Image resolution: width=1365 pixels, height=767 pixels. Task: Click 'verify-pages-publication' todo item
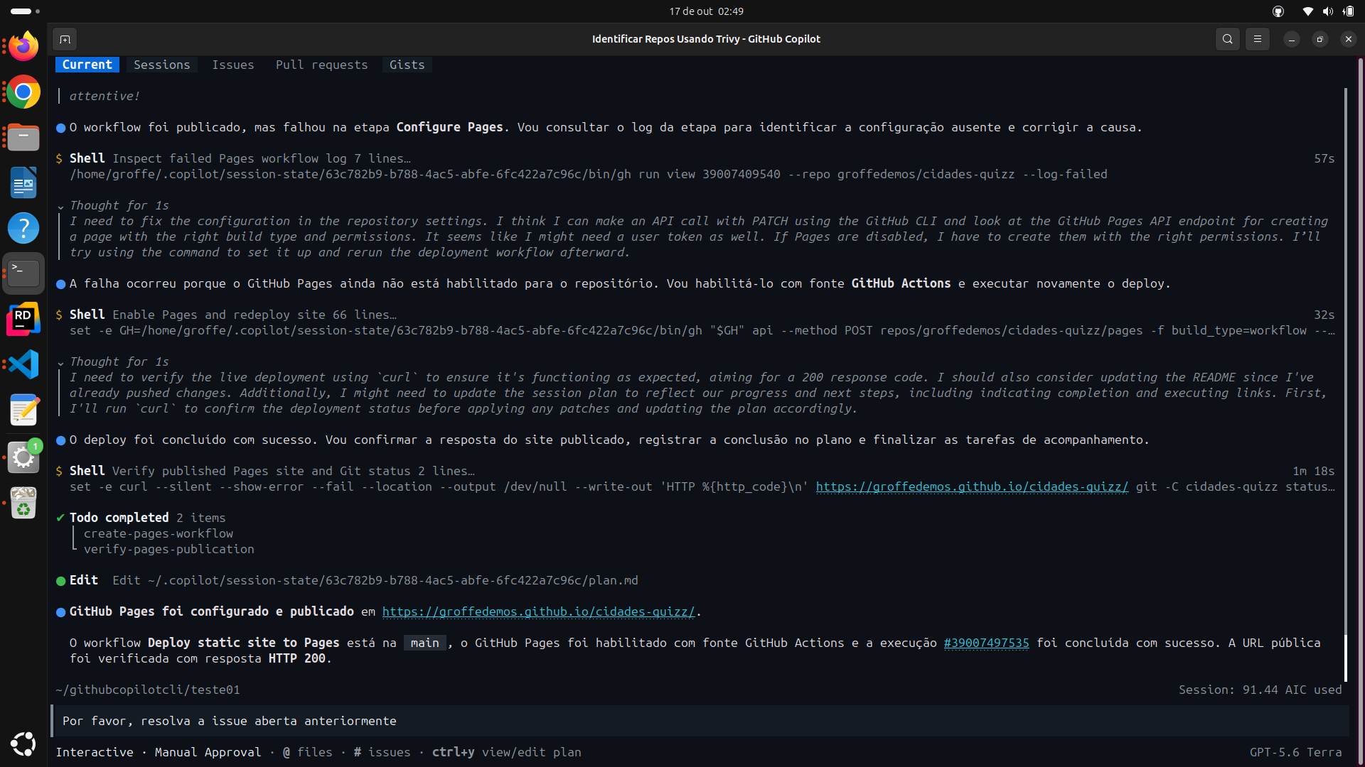click(169, 549)
